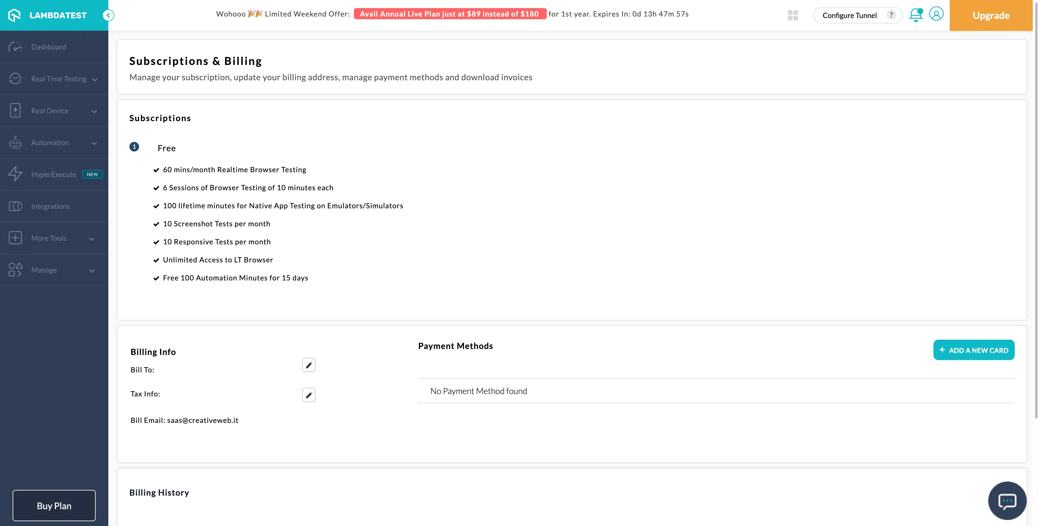Screen dimensions: 1040x526
Task: Click the 'Billing History' heading
Action: pos(159,493)
